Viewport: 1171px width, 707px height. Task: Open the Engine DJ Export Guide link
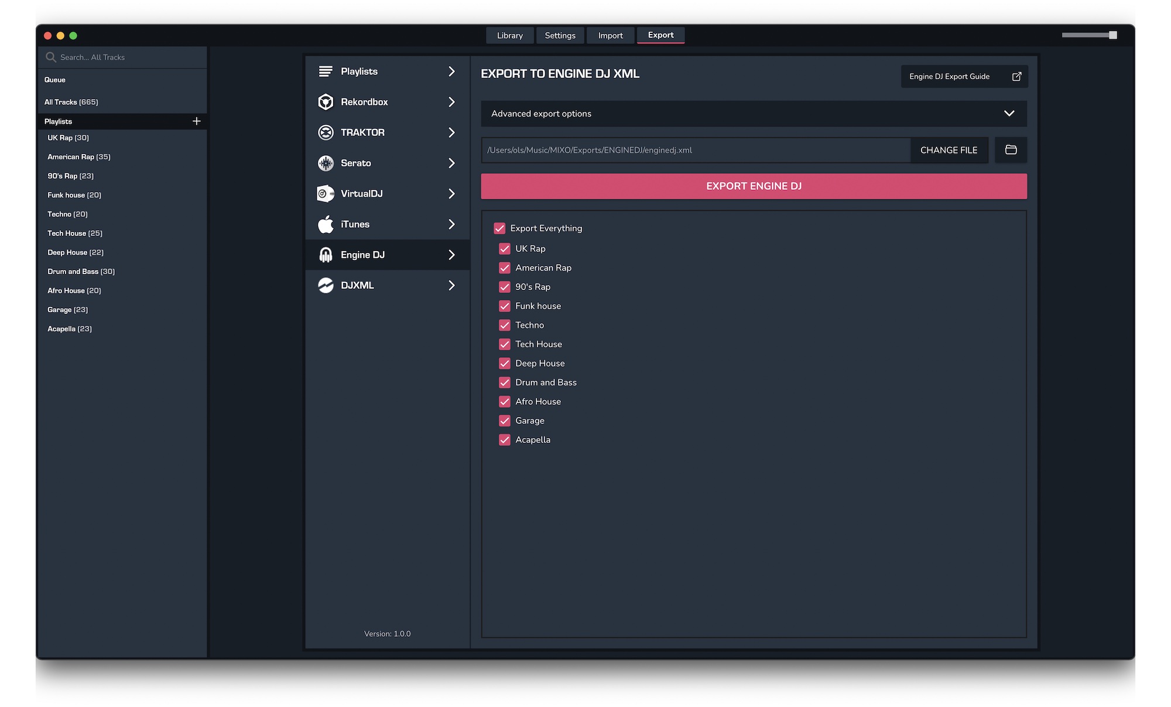tap(964, 77)
